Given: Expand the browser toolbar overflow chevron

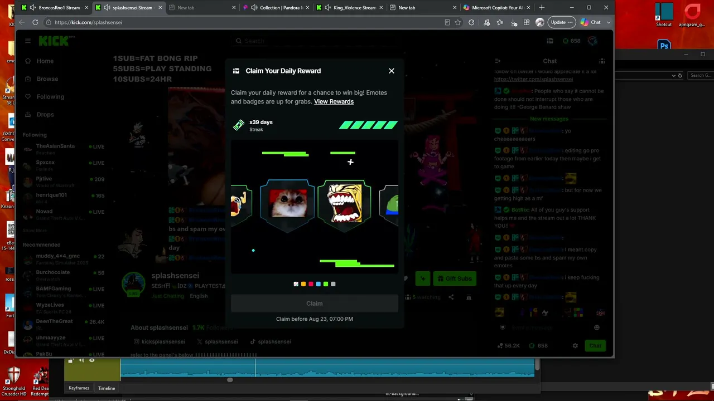Looking at the screenshot, I should click(x=608, y=22).
